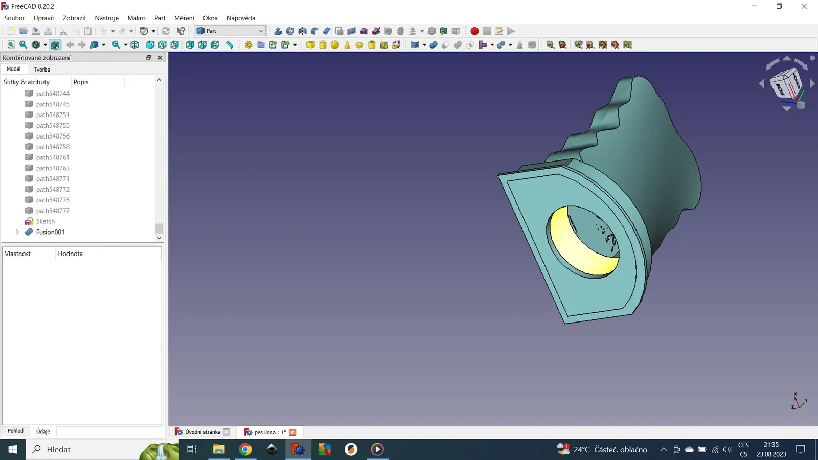Open Windows Start menu
818x460 pixels.
click(x=13, y=449)
